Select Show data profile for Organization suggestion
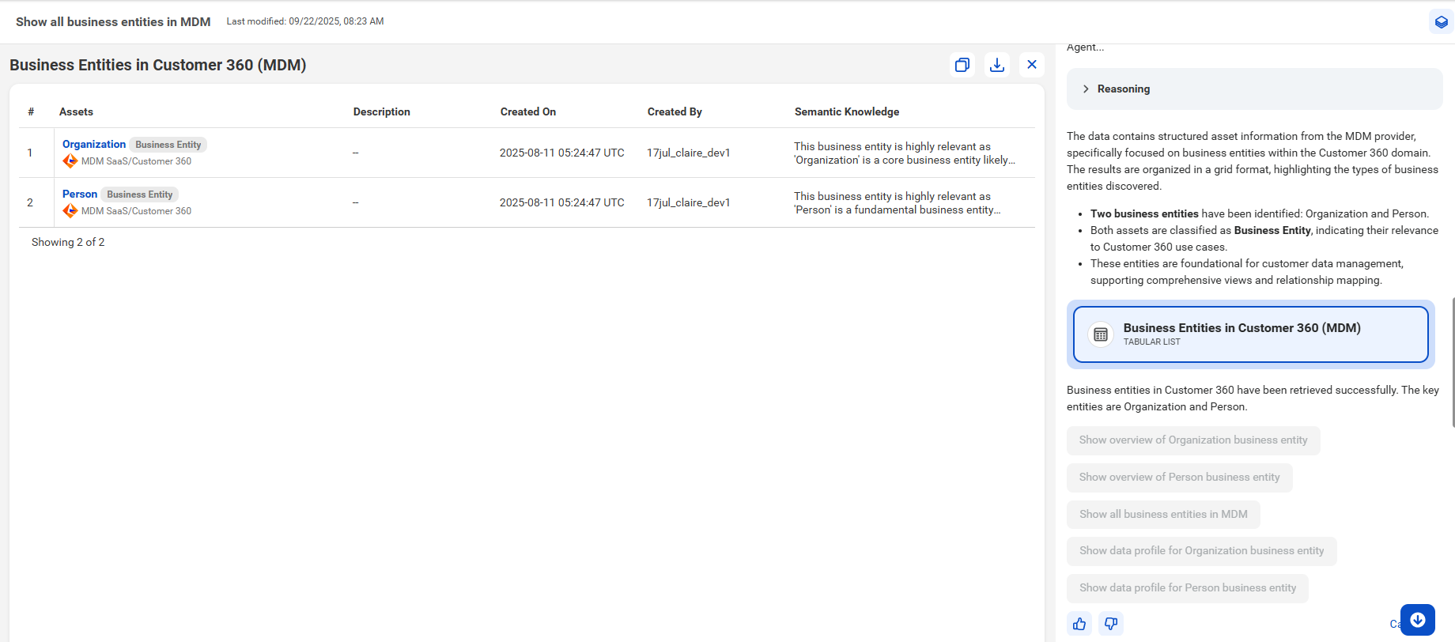 1201,551
